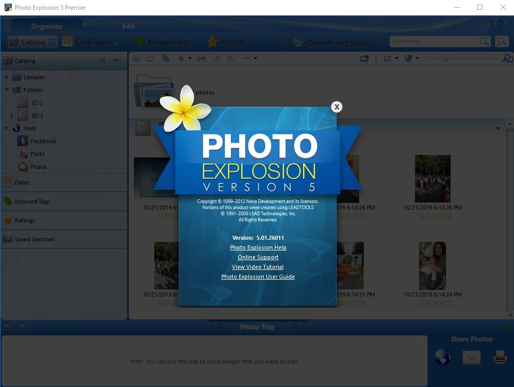
Task: Click the rotate right icon in toolbar
Action: coord(231,58)
